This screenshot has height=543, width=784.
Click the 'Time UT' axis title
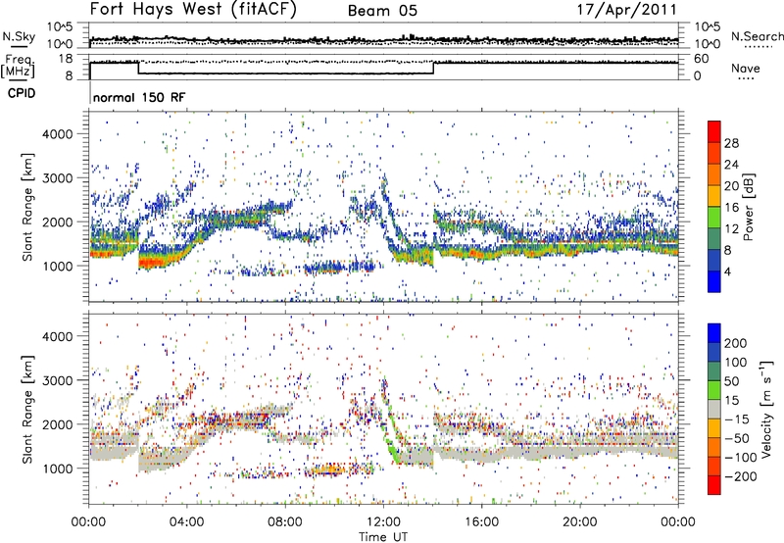point(383,537)
